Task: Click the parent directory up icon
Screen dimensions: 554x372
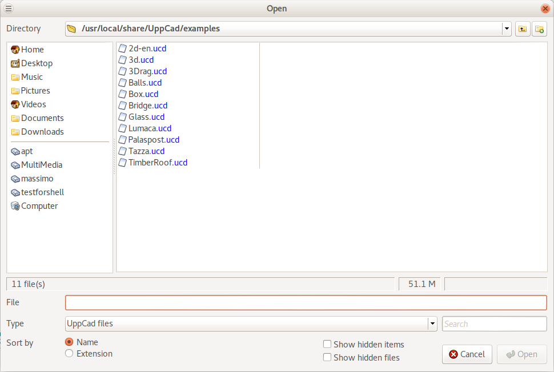Action: click(522, 29)
